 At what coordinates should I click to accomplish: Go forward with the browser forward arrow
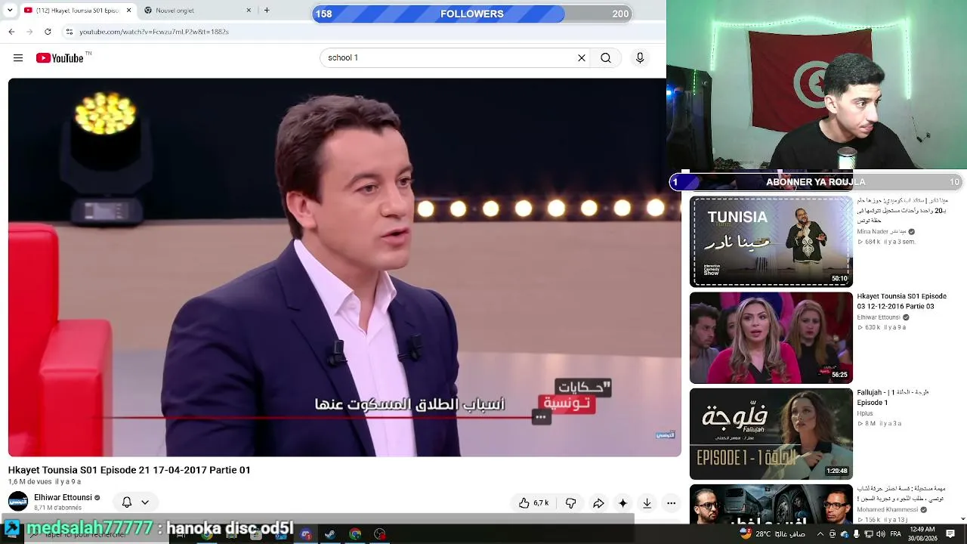29,32
